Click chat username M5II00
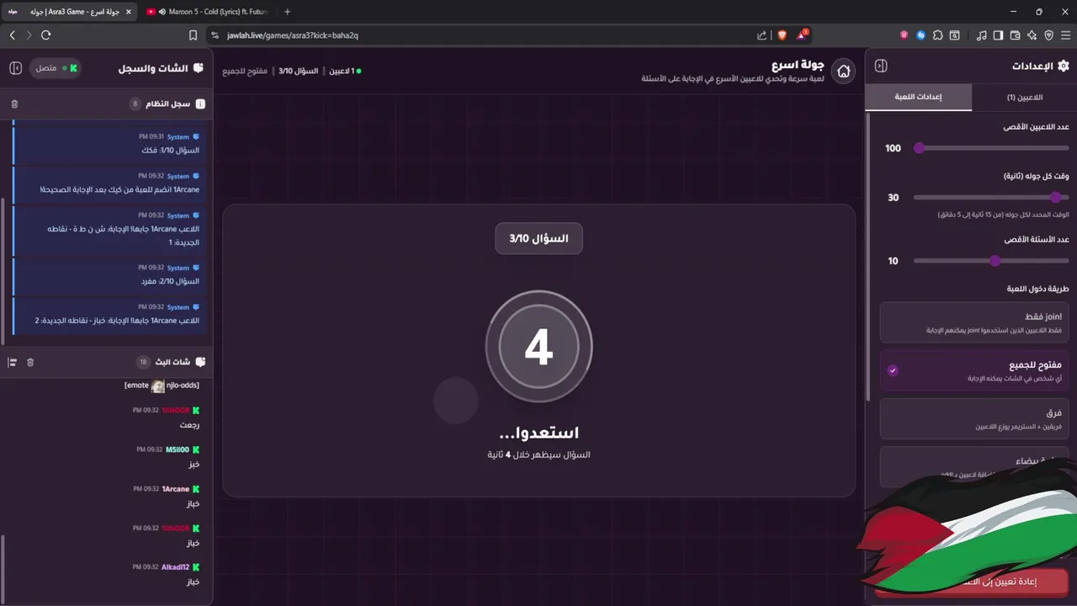Screen dimensions: 1077x606 177,449
